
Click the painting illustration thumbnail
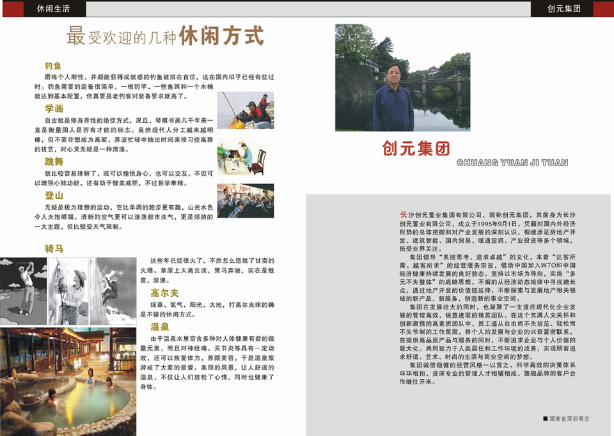click(x=243, y=158)
